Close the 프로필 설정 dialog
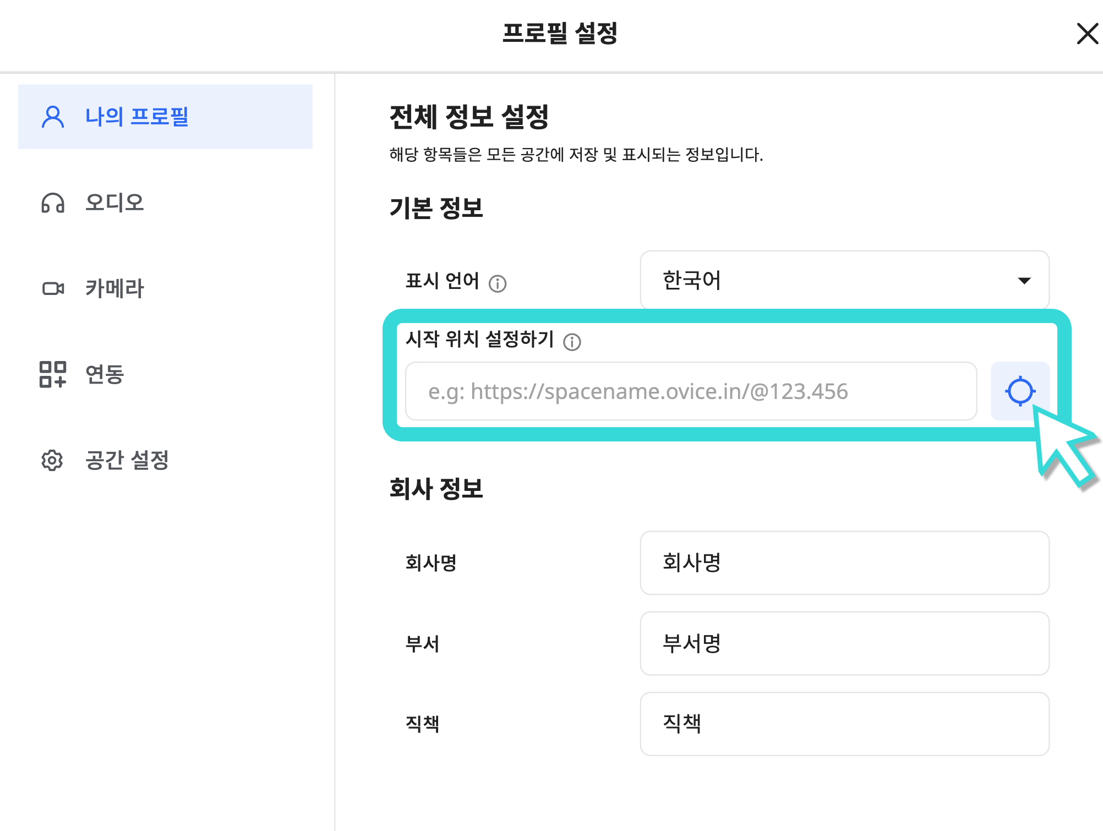 [x=1087, y=34]
